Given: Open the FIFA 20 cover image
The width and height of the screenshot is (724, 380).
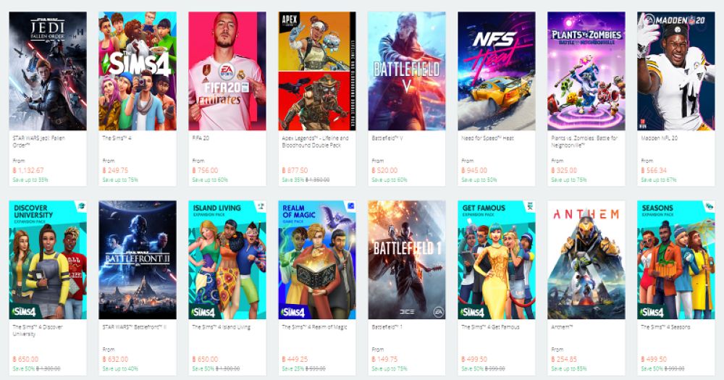Looking at the screenshot, I should pos(227,71).
